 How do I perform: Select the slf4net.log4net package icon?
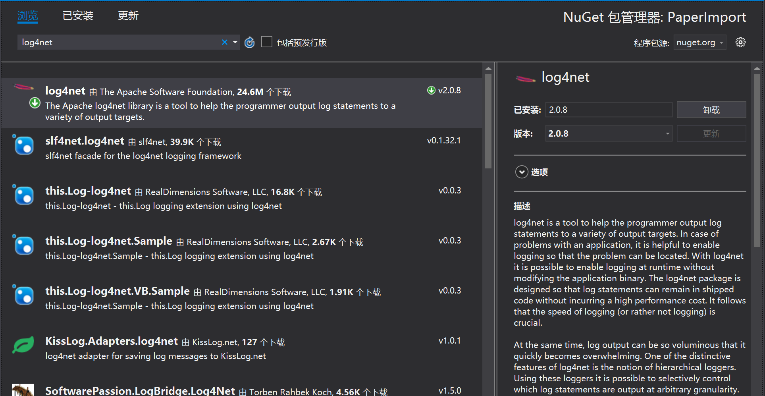pyautogui.click(x=23, y=145)
